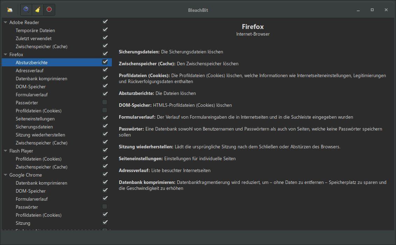Toggle Chrome Sitzung checkbox
Viewport: 396px width, 245px height.
coord(105,223)
